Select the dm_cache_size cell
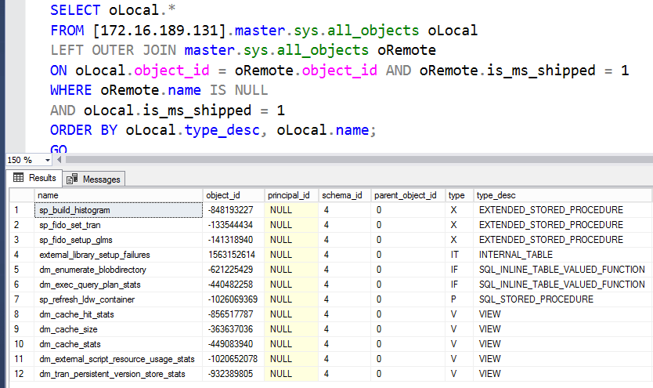Viewport: 653px width, 388px height. tap(118, 329)
